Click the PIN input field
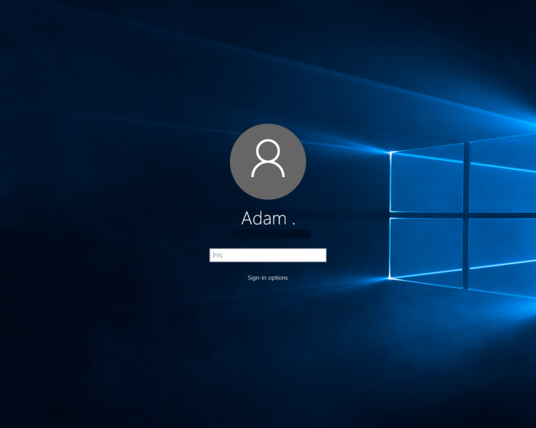Image resolution: width=536 pixels, height=428 pixels. (267, 255)
